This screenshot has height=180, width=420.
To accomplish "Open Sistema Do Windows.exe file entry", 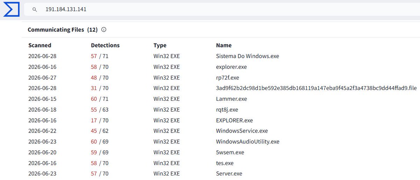I will click(x=247, y=56).
